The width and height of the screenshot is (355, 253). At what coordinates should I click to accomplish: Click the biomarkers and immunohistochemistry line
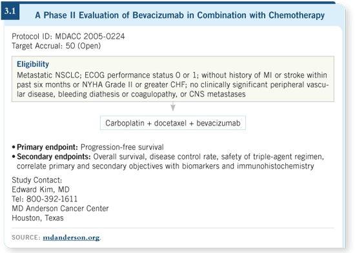(165, 166)
